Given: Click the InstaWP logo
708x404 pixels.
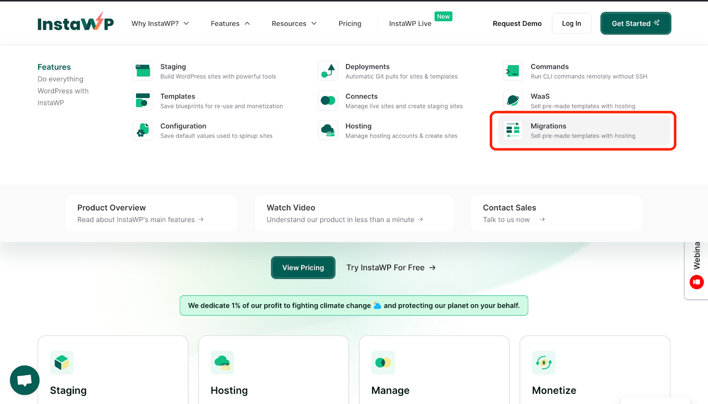Looking at the screenshot, I should pos(76,22).
